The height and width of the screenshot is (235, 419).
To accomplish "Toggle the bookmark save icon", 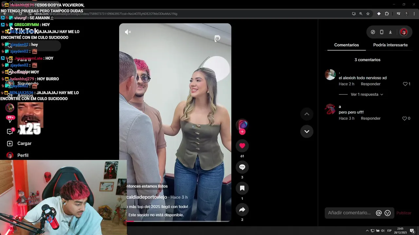I will pyautogui.click(x=242, y=188).
